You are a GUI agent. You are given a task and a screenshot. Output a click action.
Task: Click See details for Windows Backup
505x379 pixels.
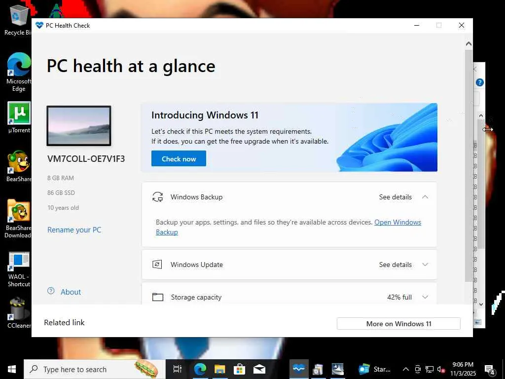coord(395,197)
